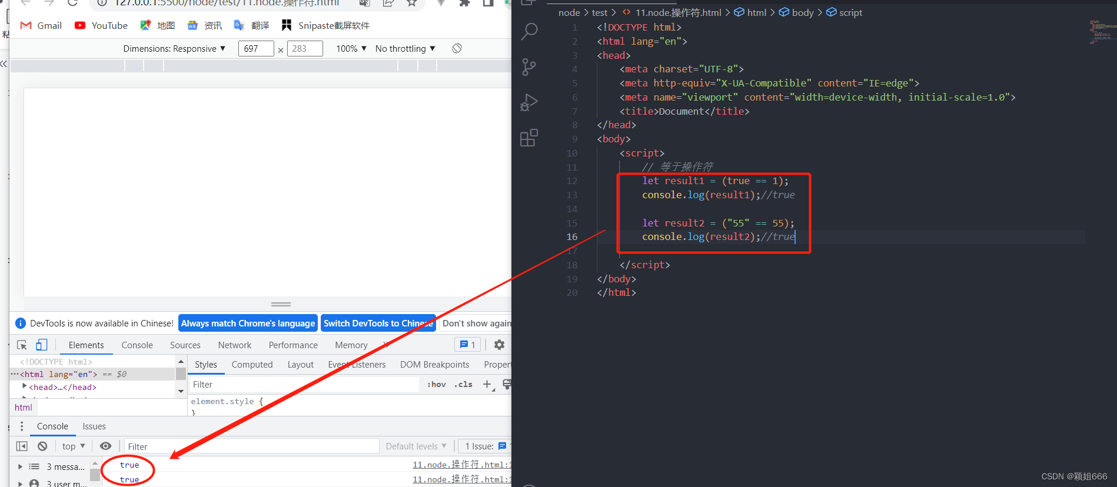Viewport: 1117px width, 487px height.
Task: Open Chrome extensions puzzle icon
Action: 464,3
